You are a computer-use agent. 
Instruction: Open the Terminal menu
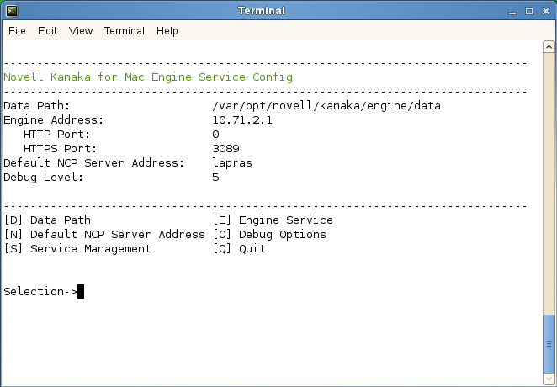click(x=125, y=31)
